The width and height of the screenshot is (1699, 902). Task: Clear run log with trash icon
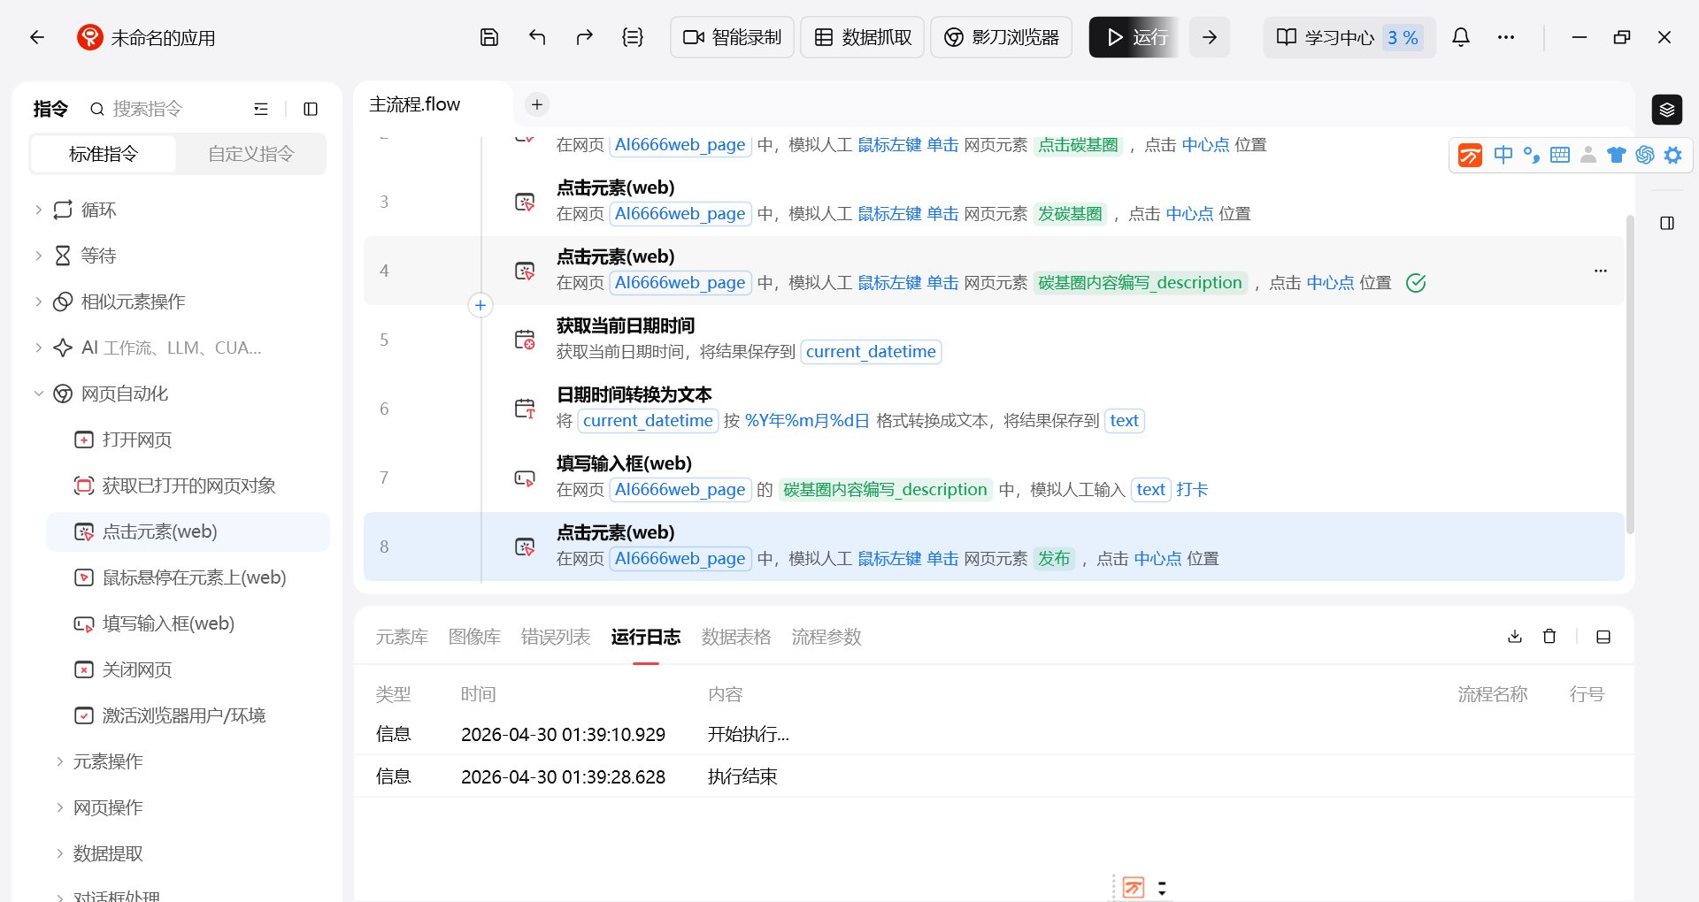[1549, 637]
